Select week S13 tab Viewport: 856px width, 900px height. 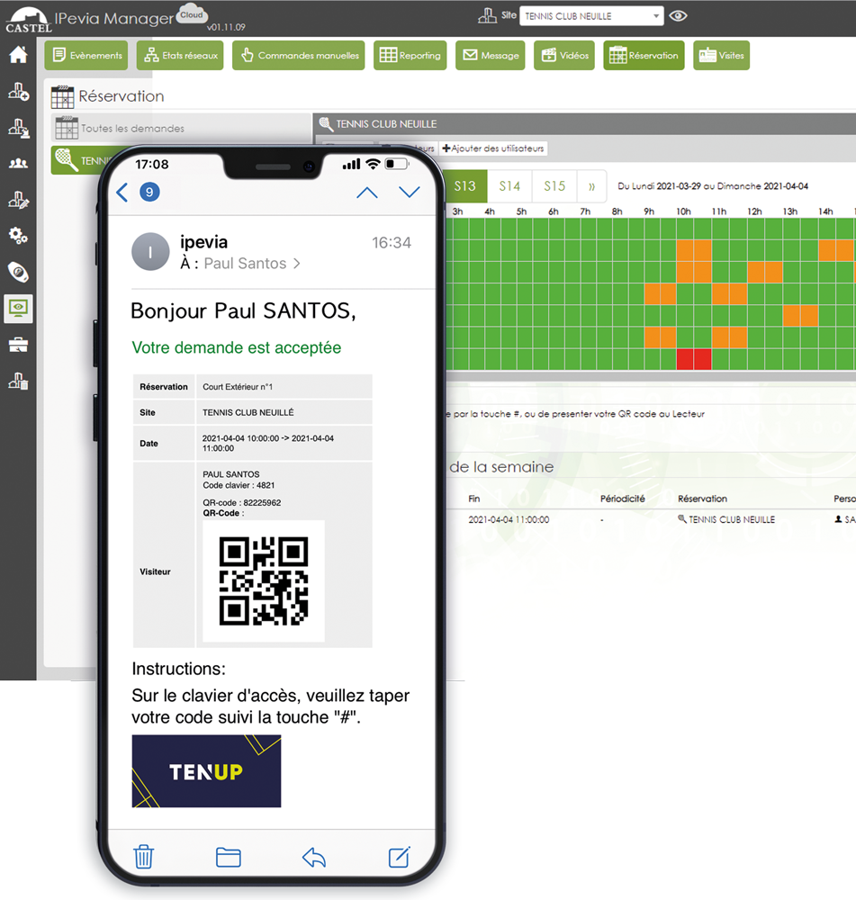(x=465, y=186)
